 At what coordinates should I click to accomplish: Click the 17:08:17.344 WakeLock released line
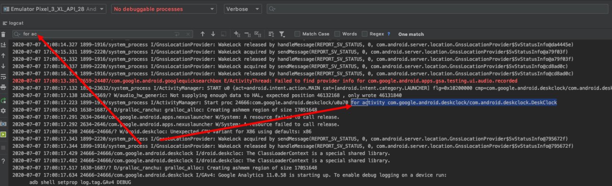[x=293, y=146]
